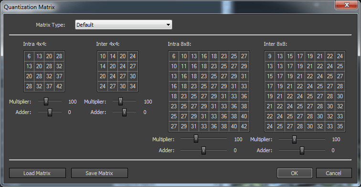
Task: Click Intra 8x8 Adder slider handle
Action: [203, 150]
